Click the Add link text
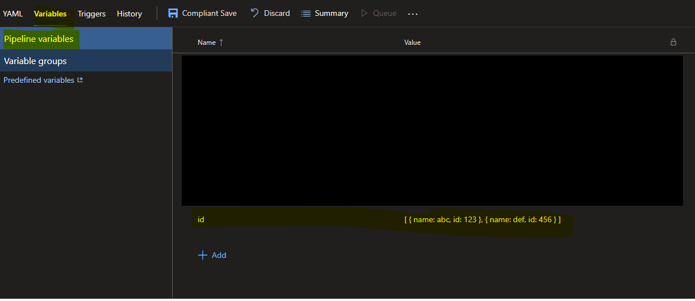Viewport: 695px width, 301px height. 219,255
